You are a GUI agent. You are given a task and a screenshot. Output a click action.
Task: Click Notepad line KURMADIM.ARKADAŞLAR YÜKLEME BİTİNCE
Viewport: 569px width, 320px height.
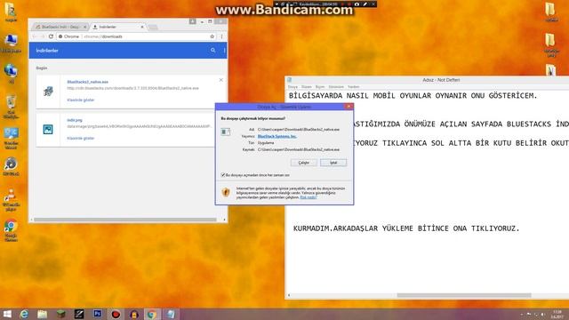click(x=406, y=228)
